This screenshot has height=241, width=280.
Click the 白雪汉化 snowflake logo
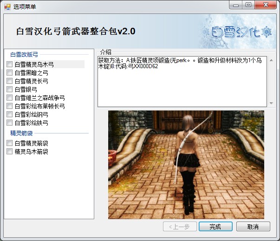[x=237, y=32]
